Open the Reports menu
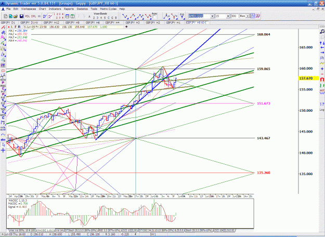Image resolution: width=325 pixels, height=237 pixels. tap(69, 9)
